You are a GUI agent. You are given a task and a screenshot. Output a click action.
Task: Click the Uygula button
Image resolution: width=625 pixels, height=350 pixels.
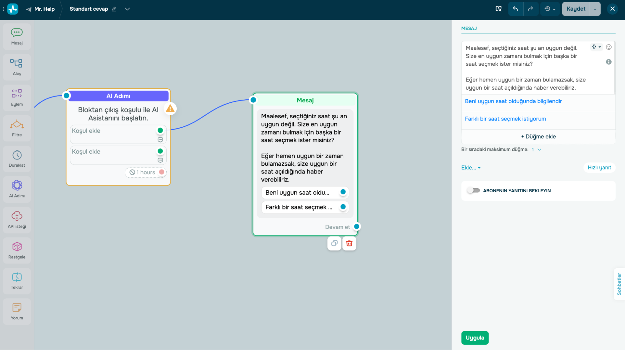pyautogui.click(x=475, y=338)
